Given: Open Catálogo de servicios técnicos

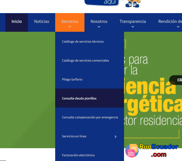Looking at the screenshot, I should click(90, 42).
